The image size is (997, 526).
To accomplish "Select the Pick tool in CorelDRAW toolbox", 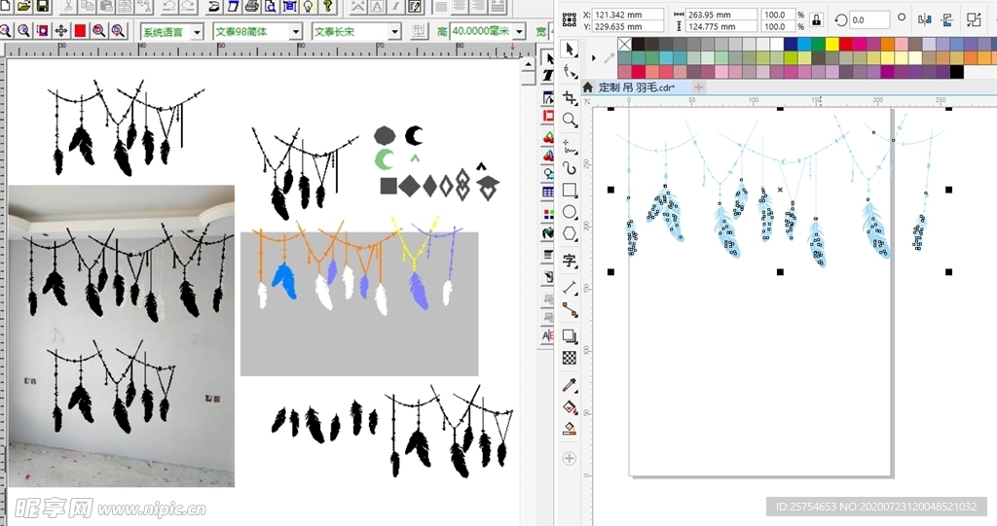I will 570,49.
